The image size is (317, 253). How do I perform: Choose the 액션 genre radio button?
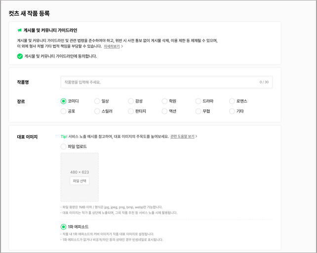coord(165,111)
